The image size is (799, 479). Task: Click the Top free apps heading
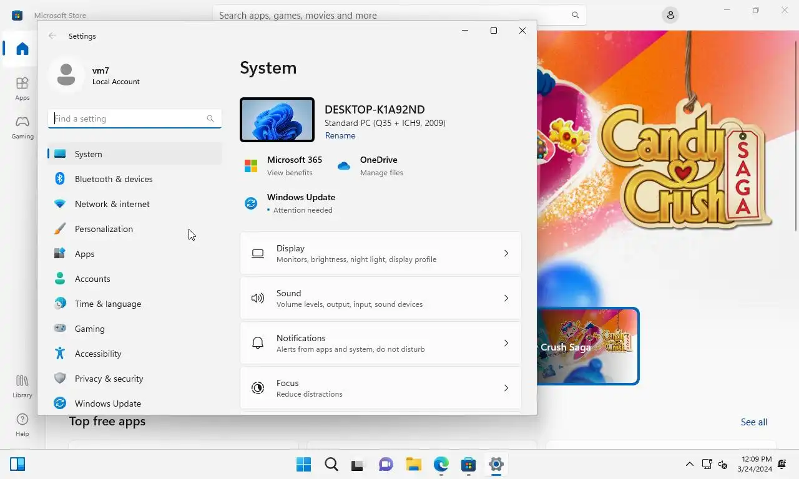pyautogui.click(x=107, y=421)
